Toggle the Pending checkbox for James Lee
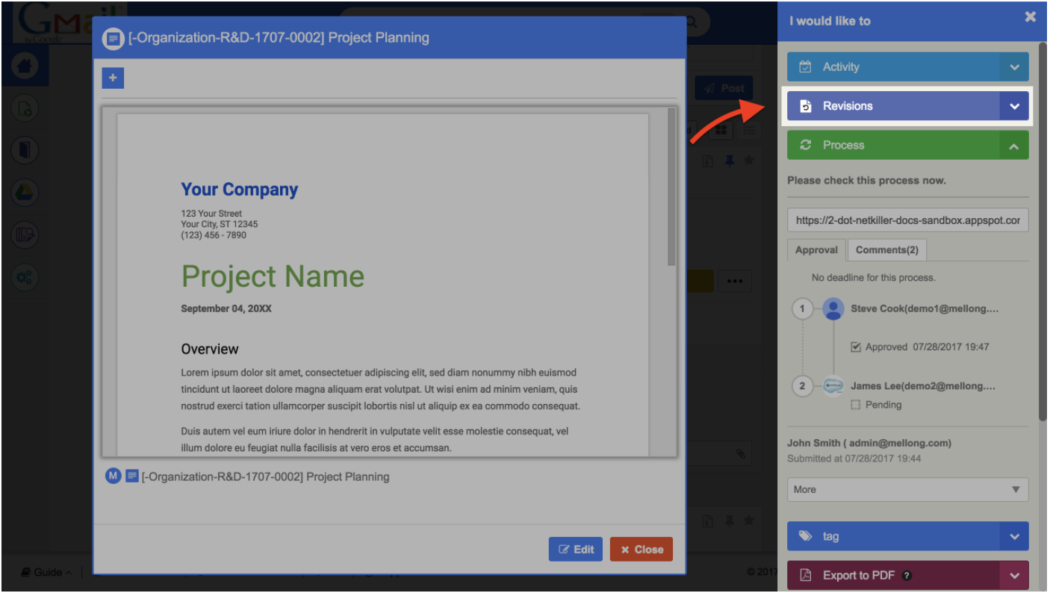1050x593 pixels. pyautogui.click(x=856, y=405)
